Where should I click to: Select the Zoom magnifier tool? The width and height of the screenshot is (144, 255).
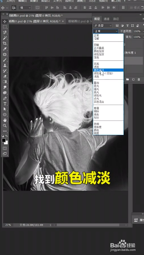(5, 126)
